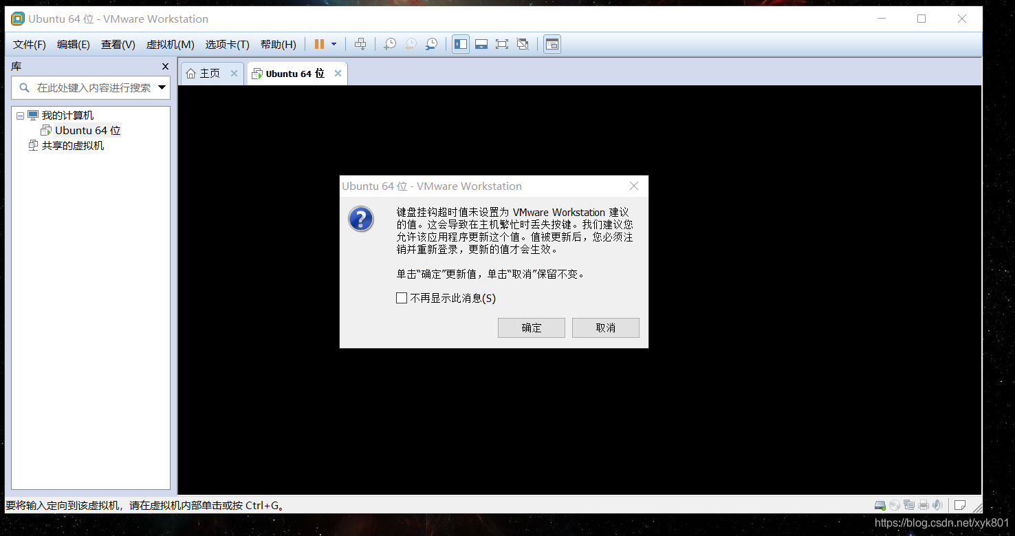1015x536 pixels.
Task: Send Ctrl+Alt+Del to the virtual machine
Action: (360, 44)
